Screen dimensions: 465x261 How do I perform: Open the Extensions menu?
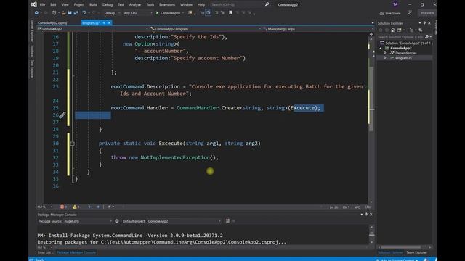click(167, 5)
